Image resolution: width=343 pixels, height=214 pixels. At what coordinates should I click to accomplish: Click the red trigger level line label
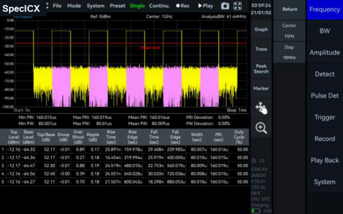[150, 48]
